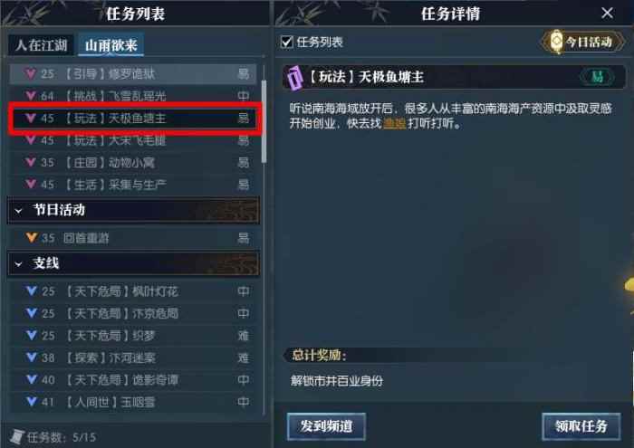Click the green 易 difficulty badge in details

[x=597, y=76]
